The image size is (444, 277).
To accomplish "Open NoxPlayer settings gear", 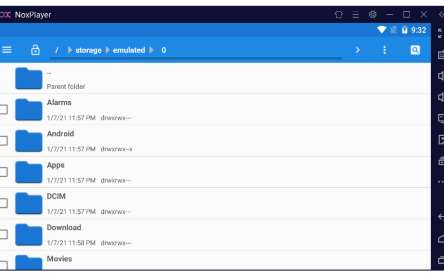I will coord(372,14).
